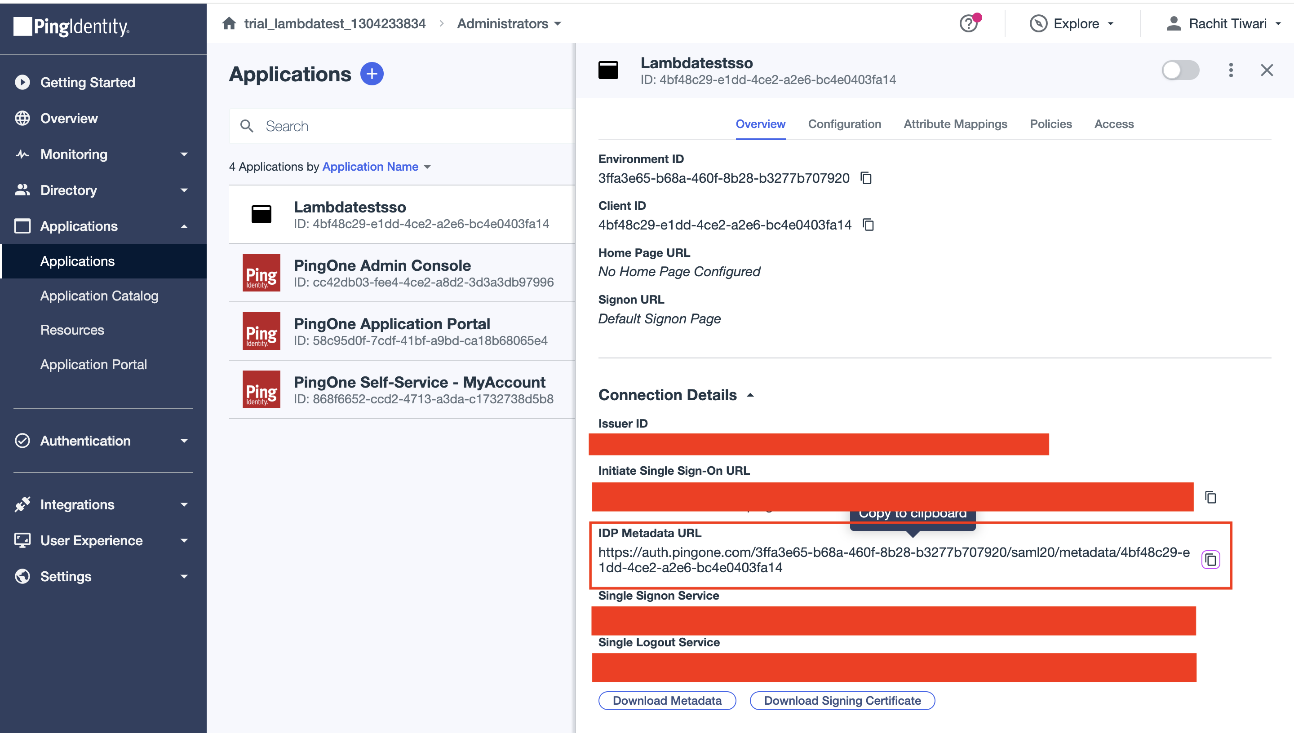The height and width of the screenshot is (733, 1294).
Task: Open the three-dot menu for Lambdatestsso
Action: click(1231, 70)
